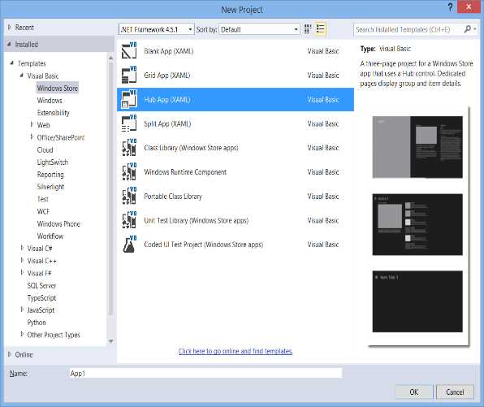This screenshot has width=484, height=407.
Task: Click the hub page preview thumbnail
Action: 417,147
